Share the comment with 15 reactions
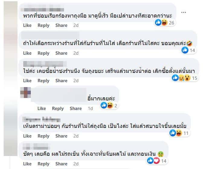The image size is (209, 169). pyautogui.click(x=61, y=81)
